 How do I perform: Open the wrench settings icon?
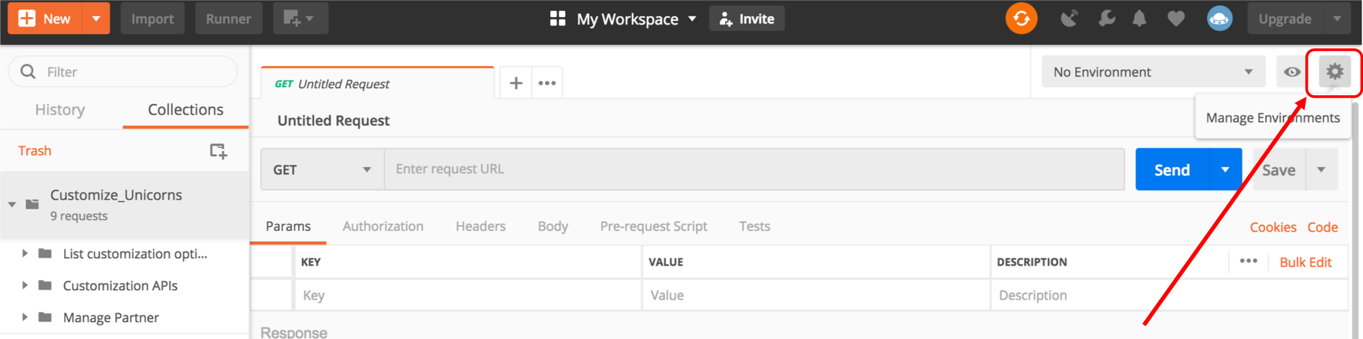tap(1106, 18)
